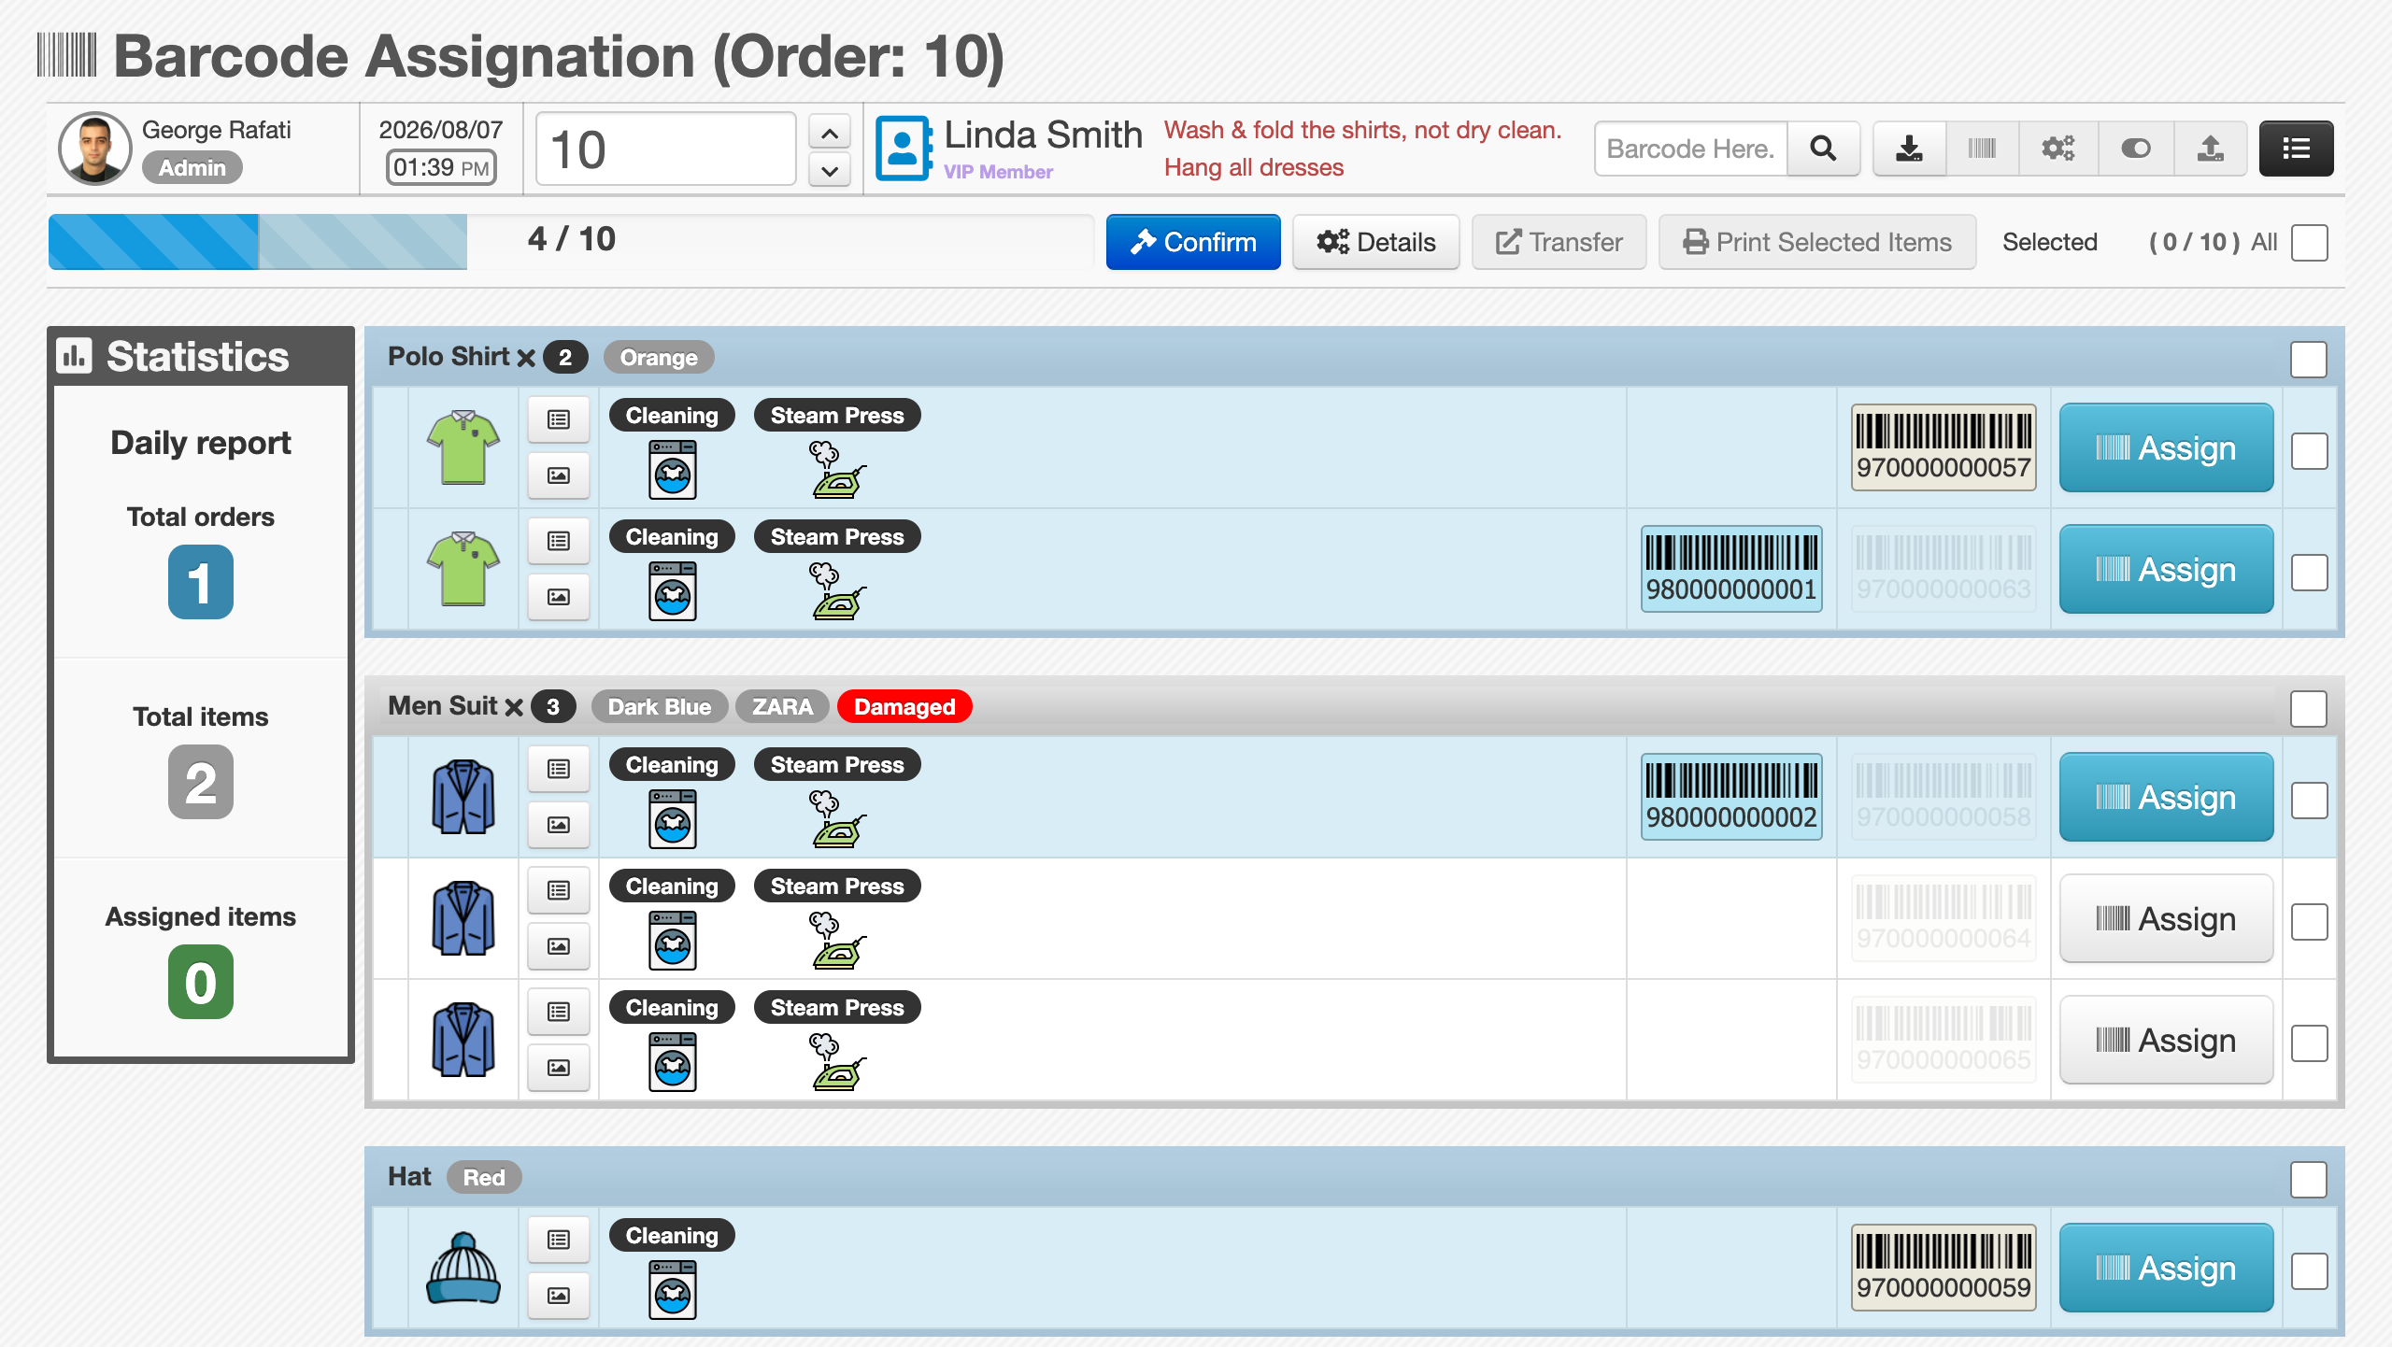Viewport: 2392px width, 1347px height.
Task: Click the ZARA brand tag
Action: [782, 706]
